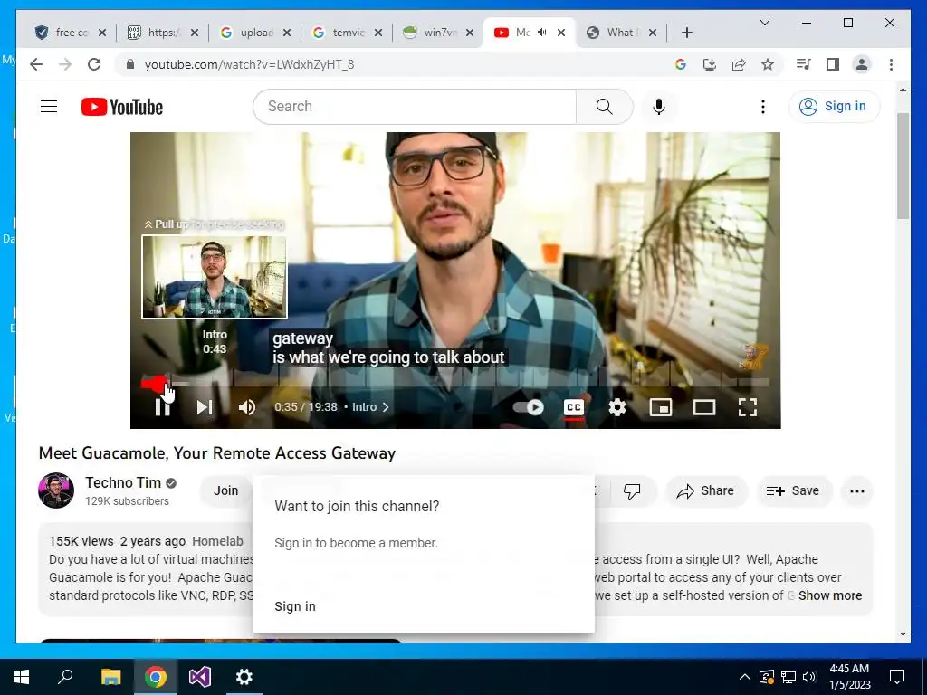Open the notification center icon
927x695 pixels.
(x=897, y=677)
